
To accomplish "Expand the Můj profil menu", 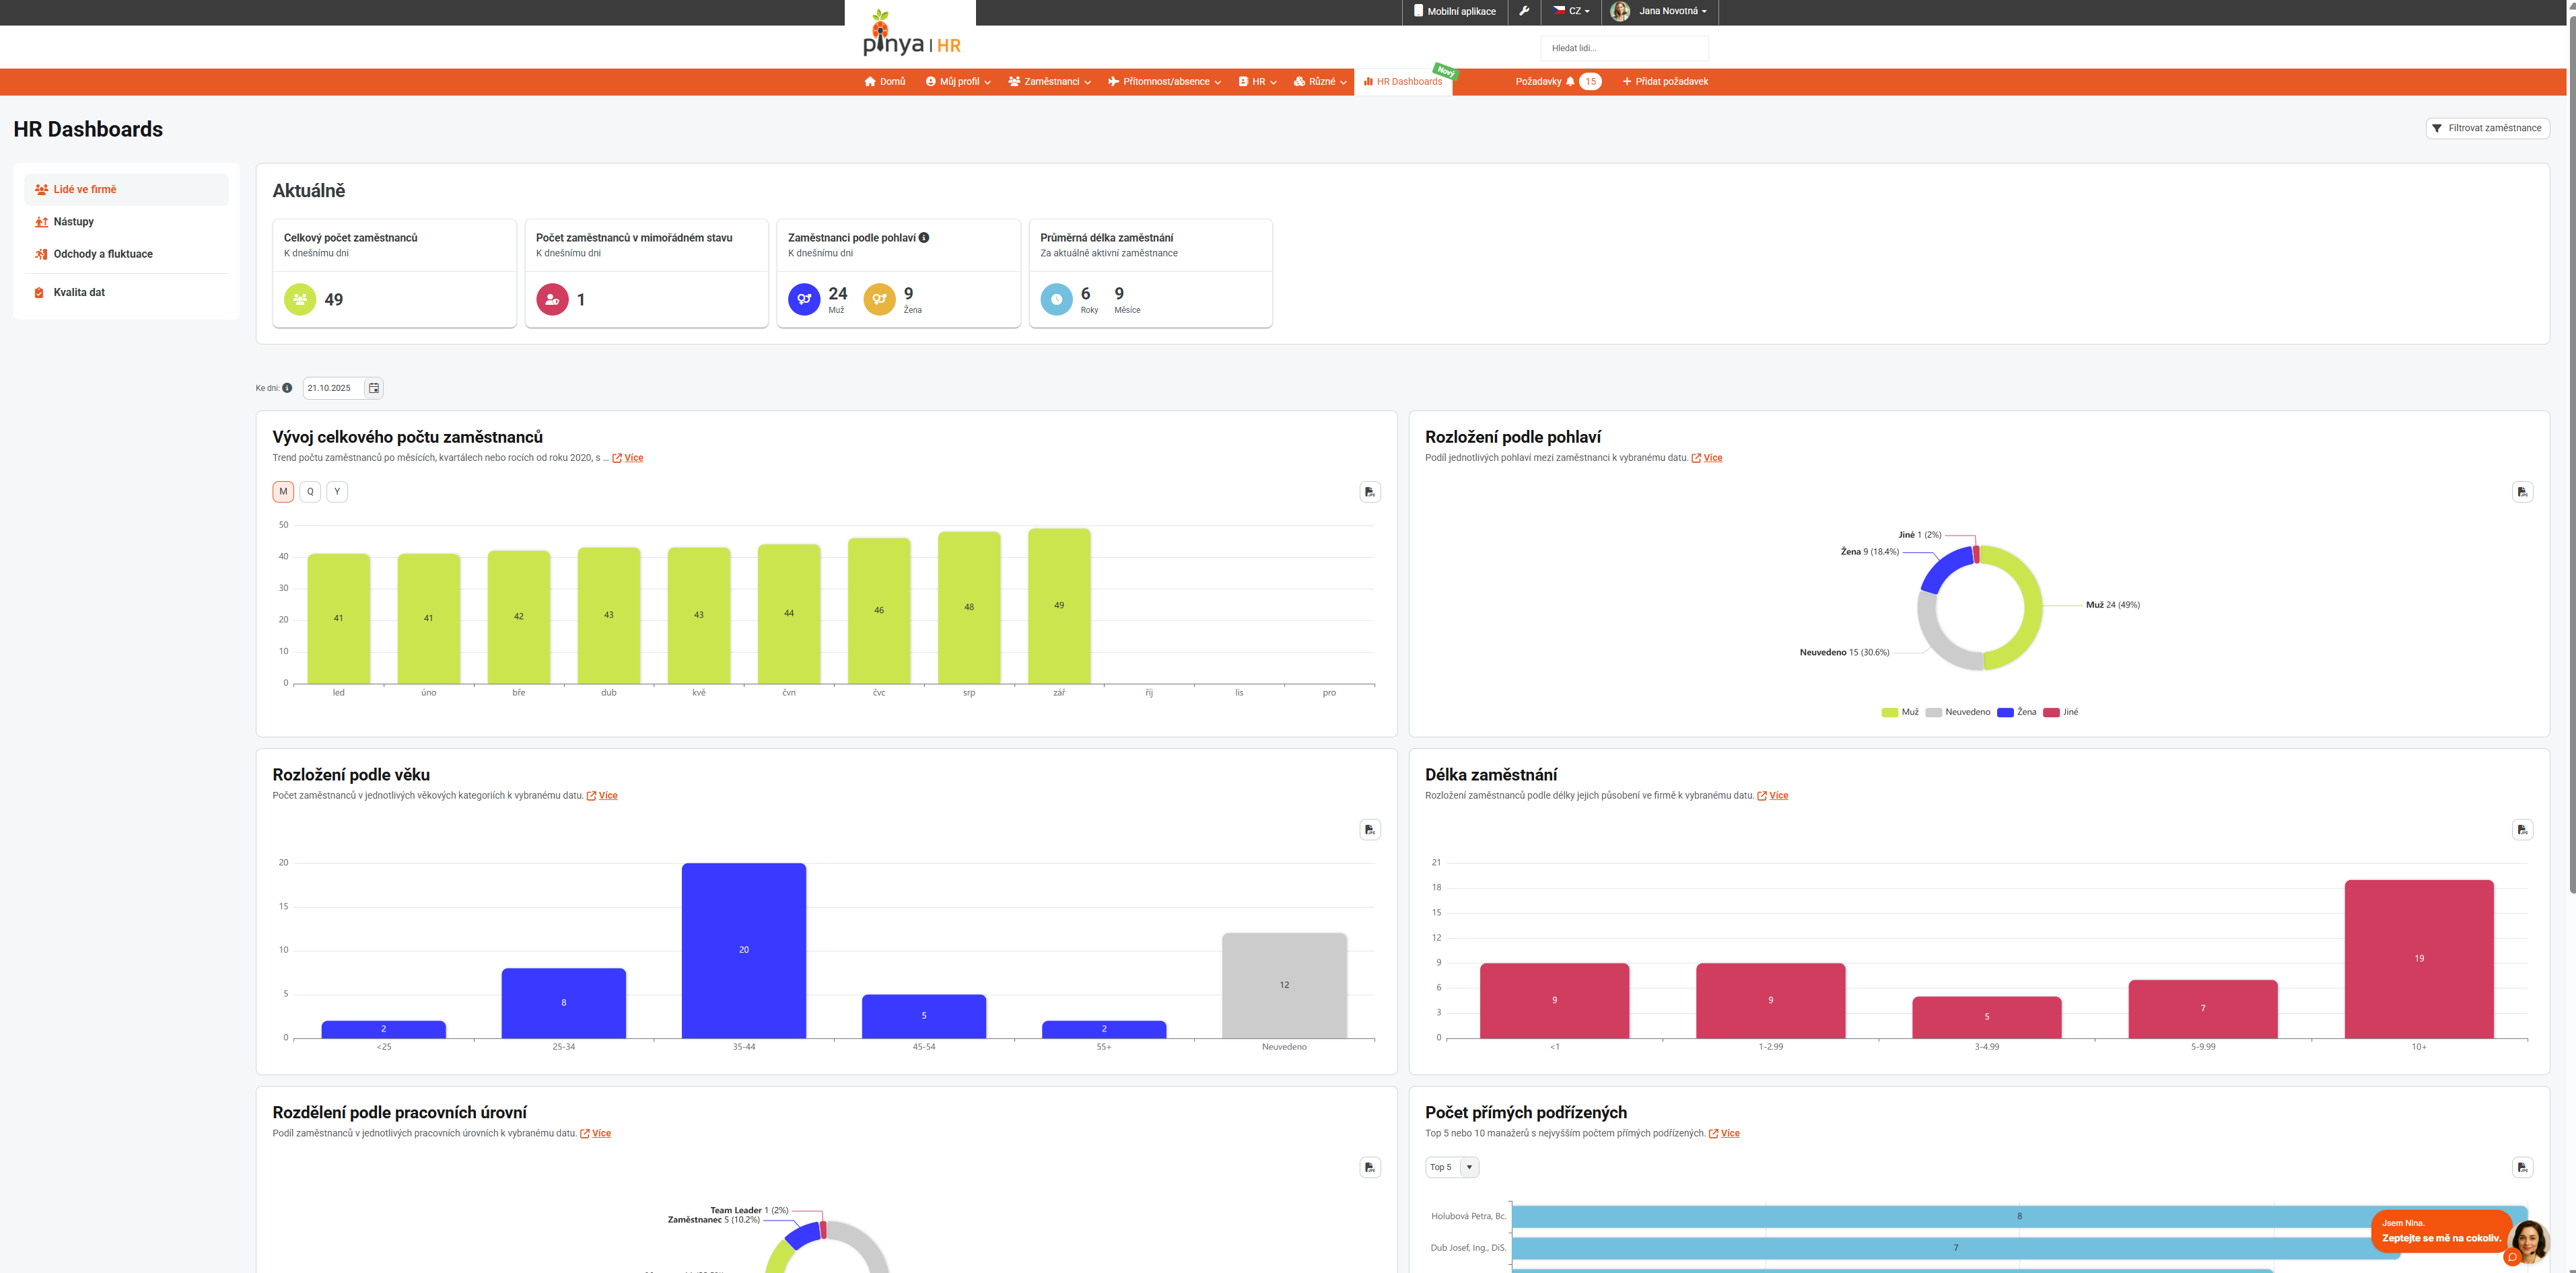I will click(958, 82).
